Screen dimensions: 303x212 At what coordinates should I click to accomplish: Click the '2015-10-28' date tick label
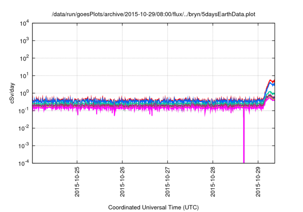[x=213, y=182]
